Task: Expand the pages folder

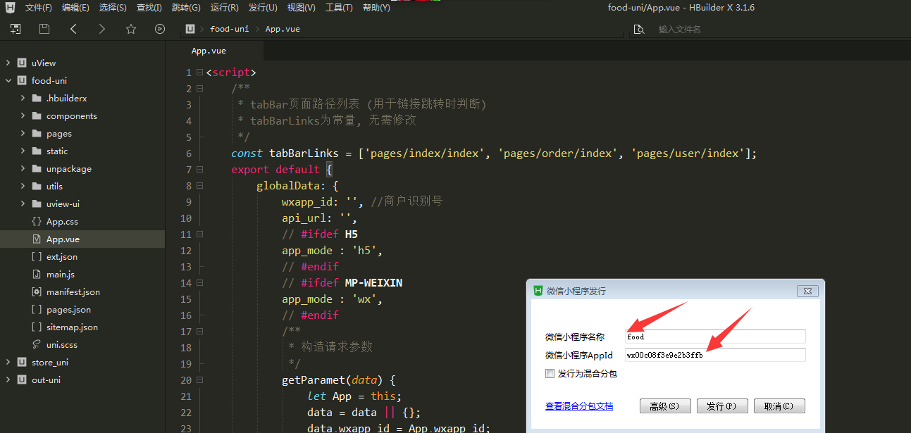Action: pos(23,133)
